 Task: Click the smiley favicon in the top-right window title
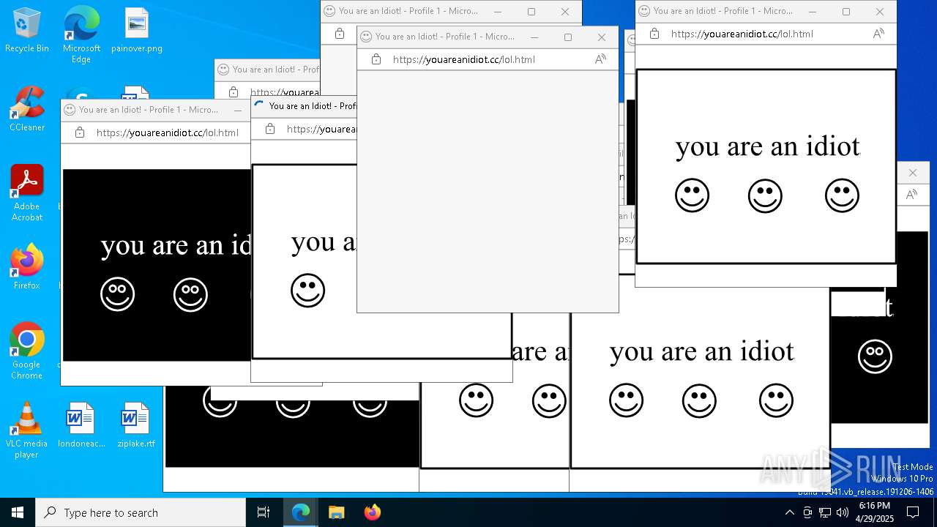click(x=644, y=11)
